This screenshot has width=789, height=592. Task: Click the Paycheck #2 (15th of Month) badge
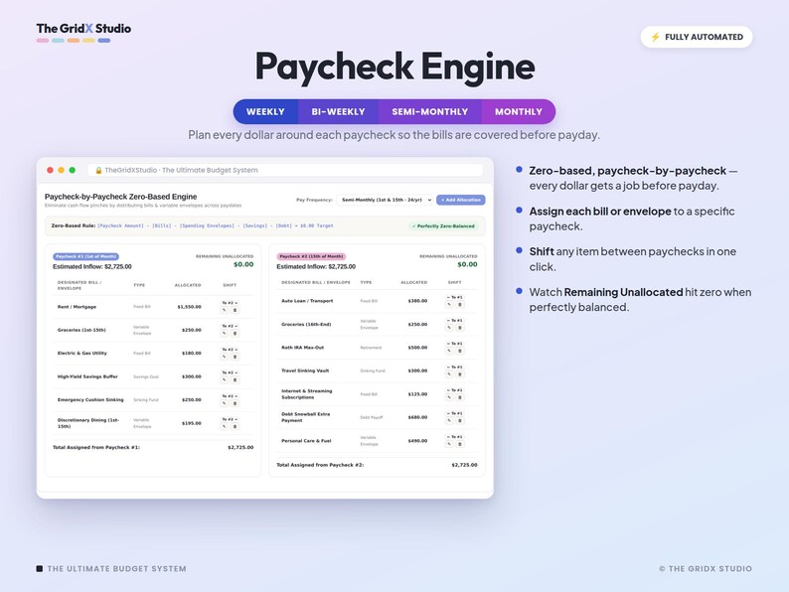[311, 256]
